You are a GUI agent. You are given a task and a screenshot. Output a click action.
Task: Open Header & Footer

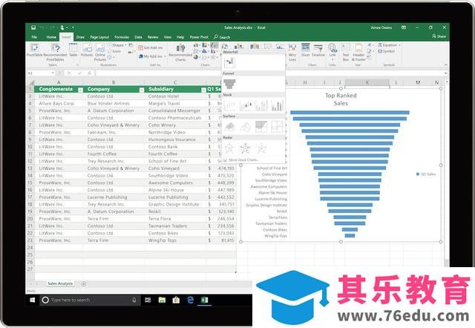coord(358,52)
